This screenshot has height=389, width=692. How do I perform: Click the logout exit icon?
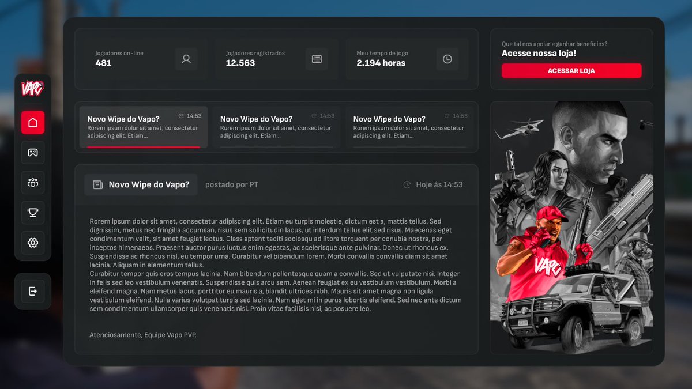tap(33, 291)
